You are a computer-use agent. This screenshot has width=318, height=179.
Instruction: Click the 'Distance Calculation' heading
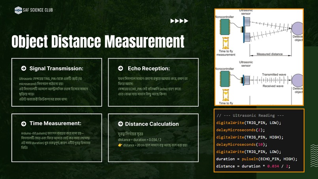coord(152,124)
